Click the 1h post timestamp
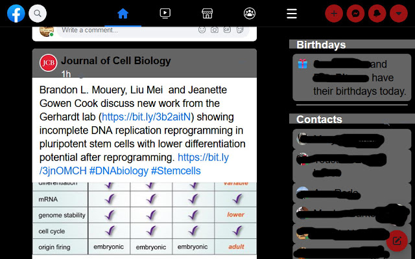Image resolution: width=415 pixels, height=259 pixels. (66, 74)
